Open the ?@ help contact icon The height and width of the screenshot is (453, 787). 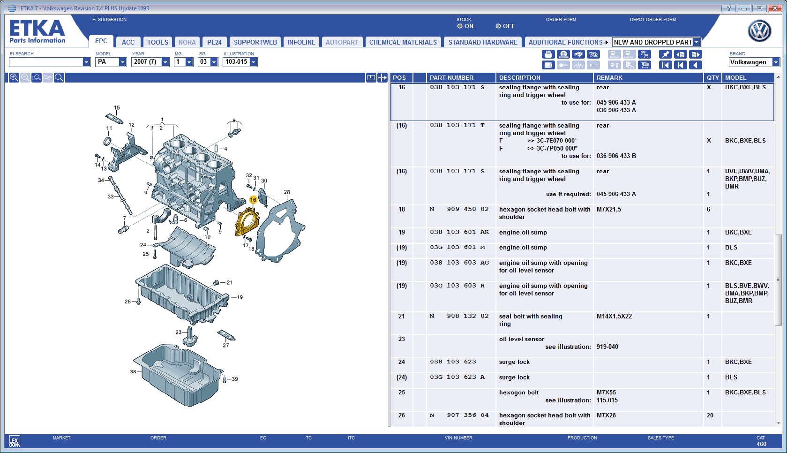pyautogui.click(x=593, y=54)
